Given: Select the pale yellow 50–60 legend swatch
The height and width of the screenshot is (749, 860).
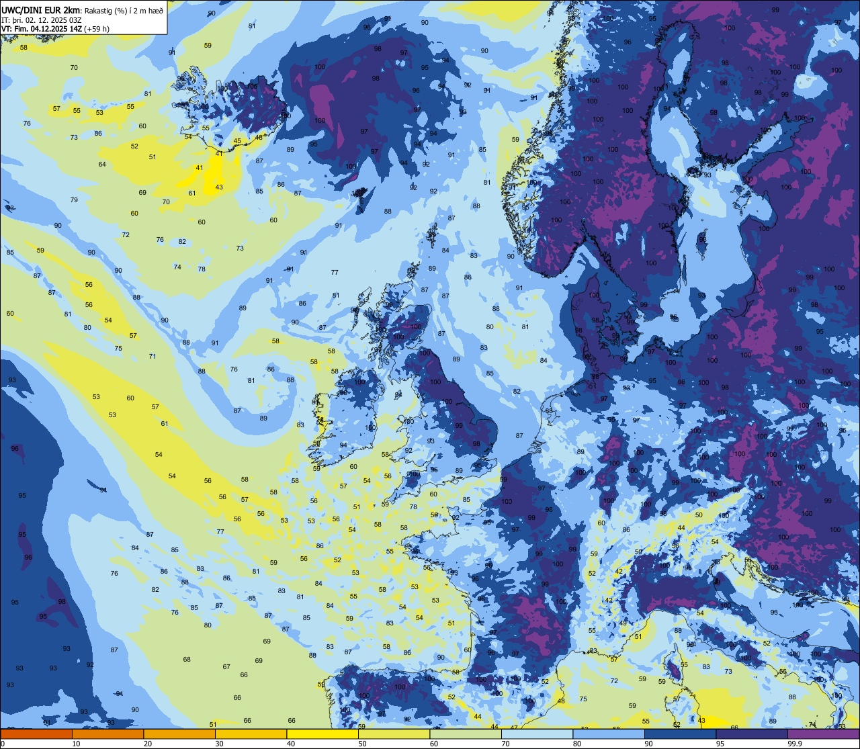Looking at the screenshot, I should coord(394,734).
